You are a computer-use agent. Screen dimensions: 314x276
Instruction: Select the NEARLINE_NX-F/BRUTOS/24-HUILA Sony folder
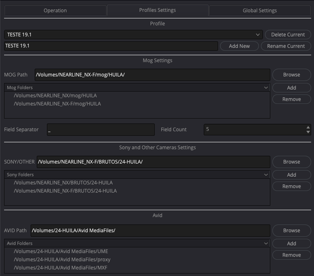[x=65, y=191]
